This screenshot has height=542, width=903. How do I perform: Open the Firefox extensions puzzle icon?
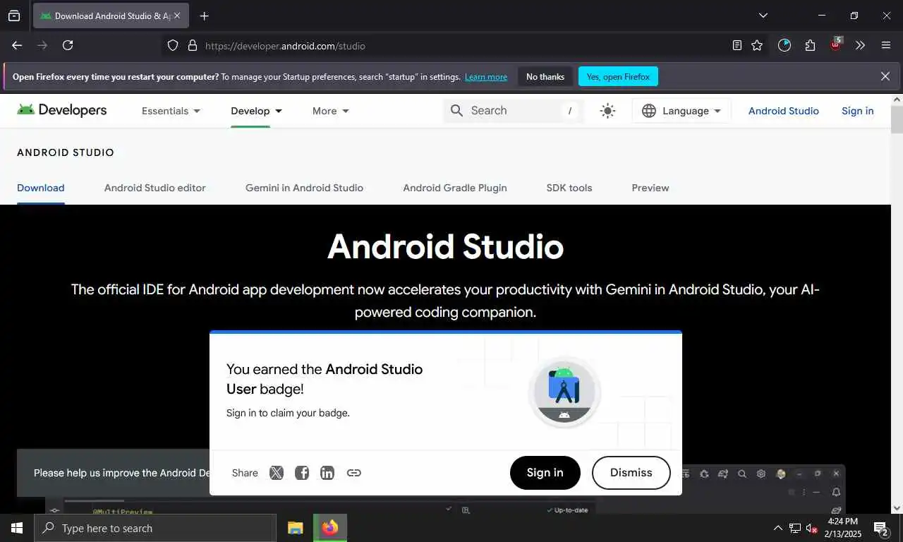[810, 45]
